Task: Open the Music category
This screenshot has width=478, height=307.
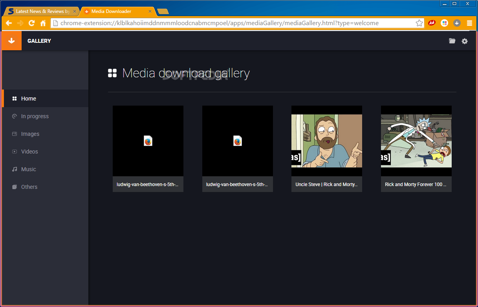Action: [45, 169]
